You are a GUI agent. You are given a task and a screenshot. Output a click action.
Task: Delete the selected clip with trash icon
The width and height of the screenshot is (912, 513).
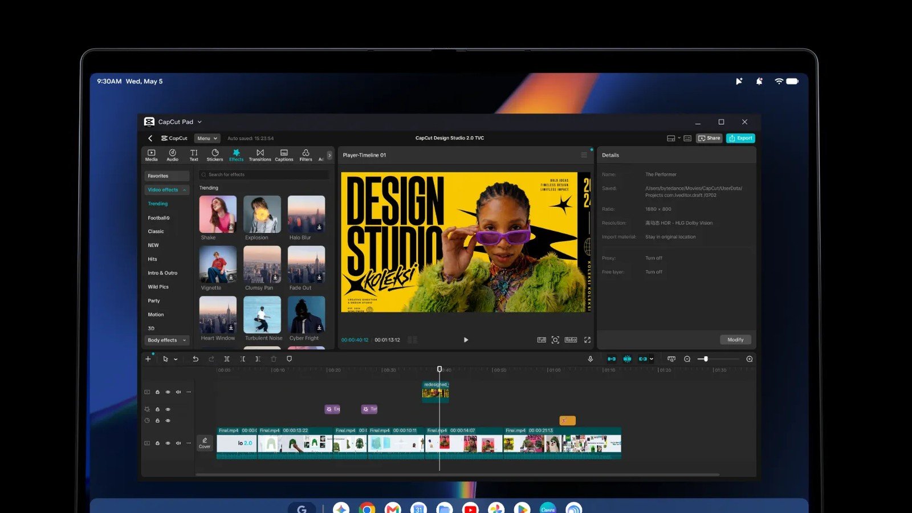pos(274,359)
